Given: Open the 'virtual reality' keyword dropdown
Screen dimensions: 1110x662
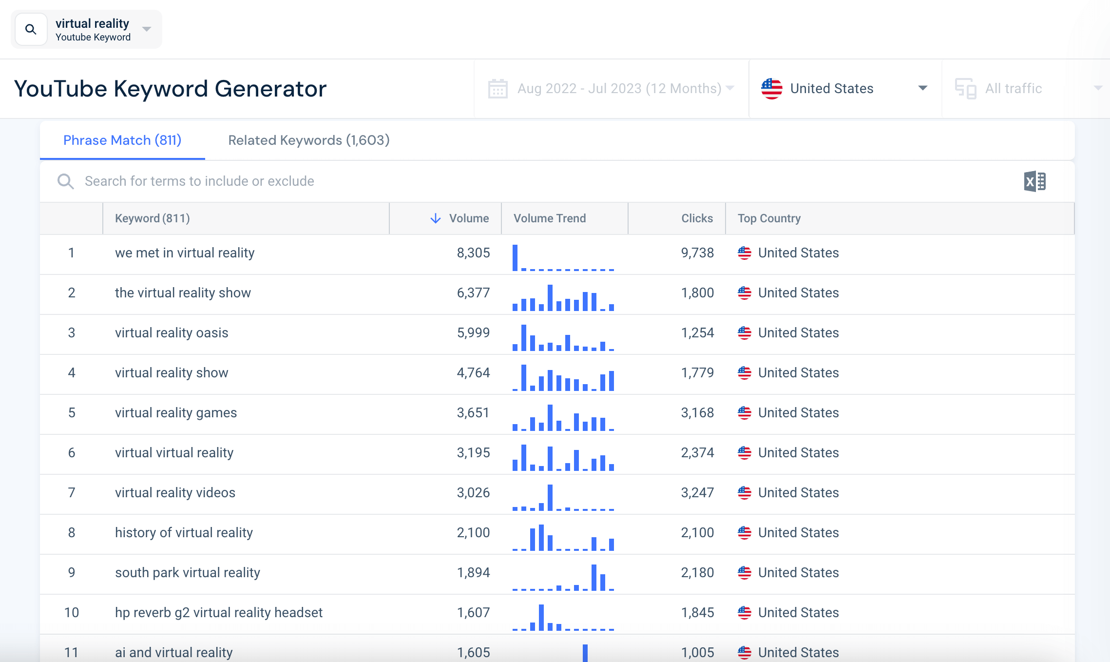Looking at the screenshot, I should click(145, 29).
